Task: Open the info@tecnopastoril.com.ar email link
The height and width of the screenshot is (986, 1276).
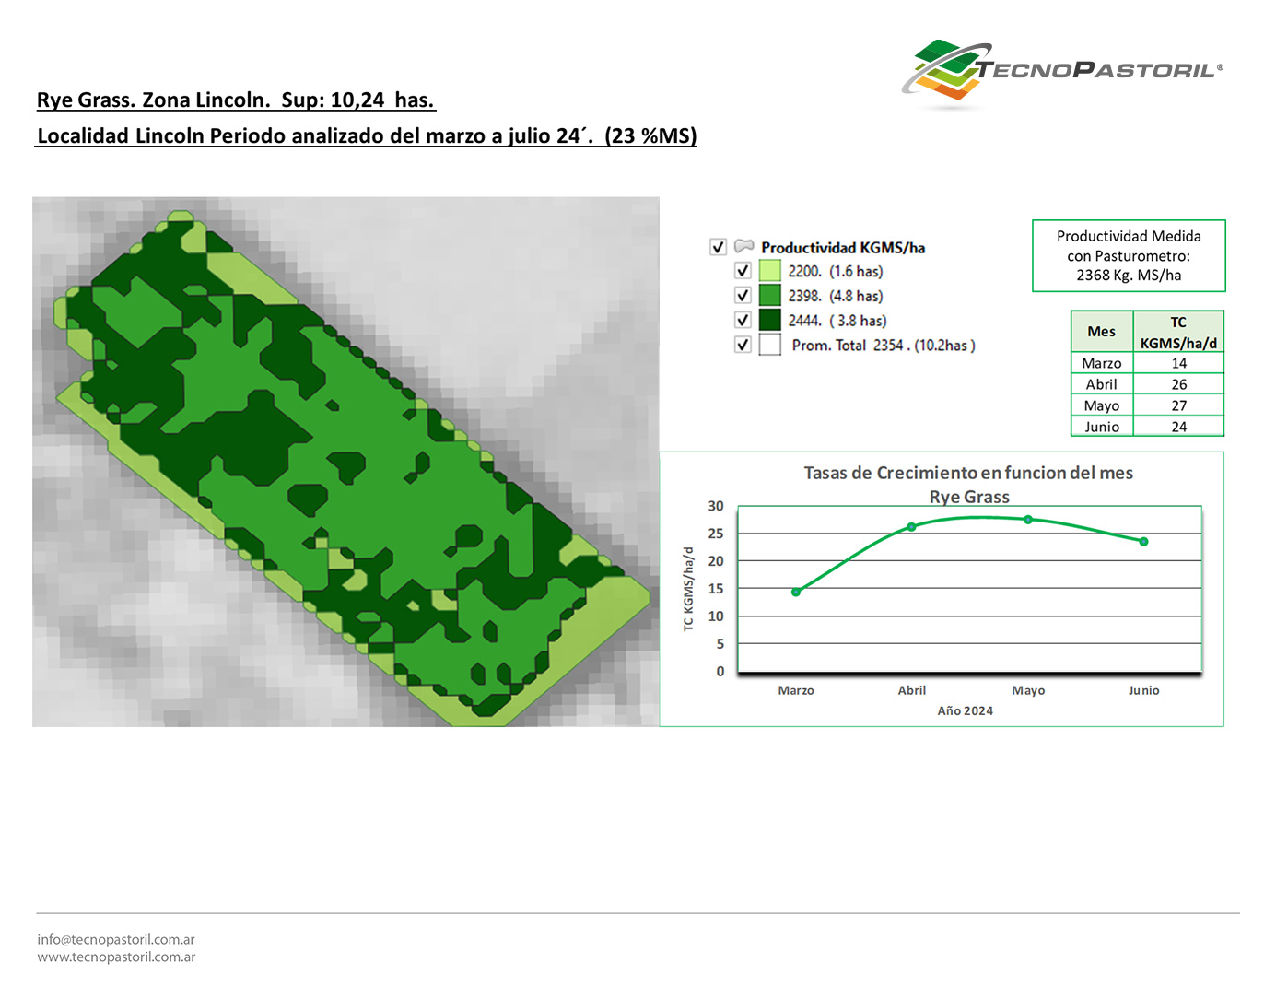Action: coord(116,939)
